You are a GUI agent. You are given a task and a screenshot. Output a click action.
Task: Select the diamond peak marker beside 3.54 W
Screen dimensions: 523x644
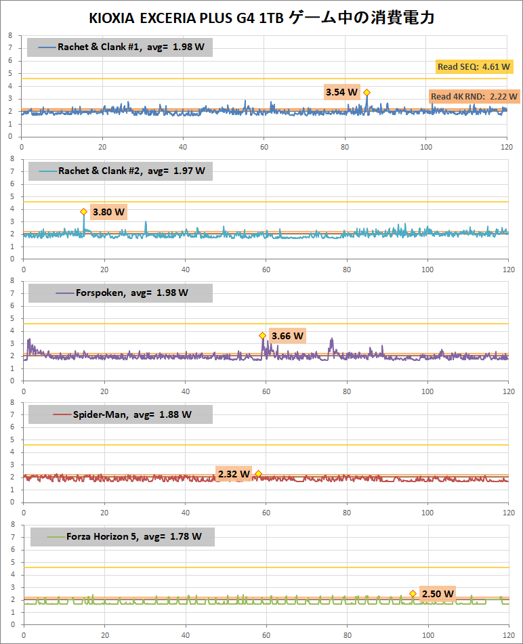tap(367, 93)
